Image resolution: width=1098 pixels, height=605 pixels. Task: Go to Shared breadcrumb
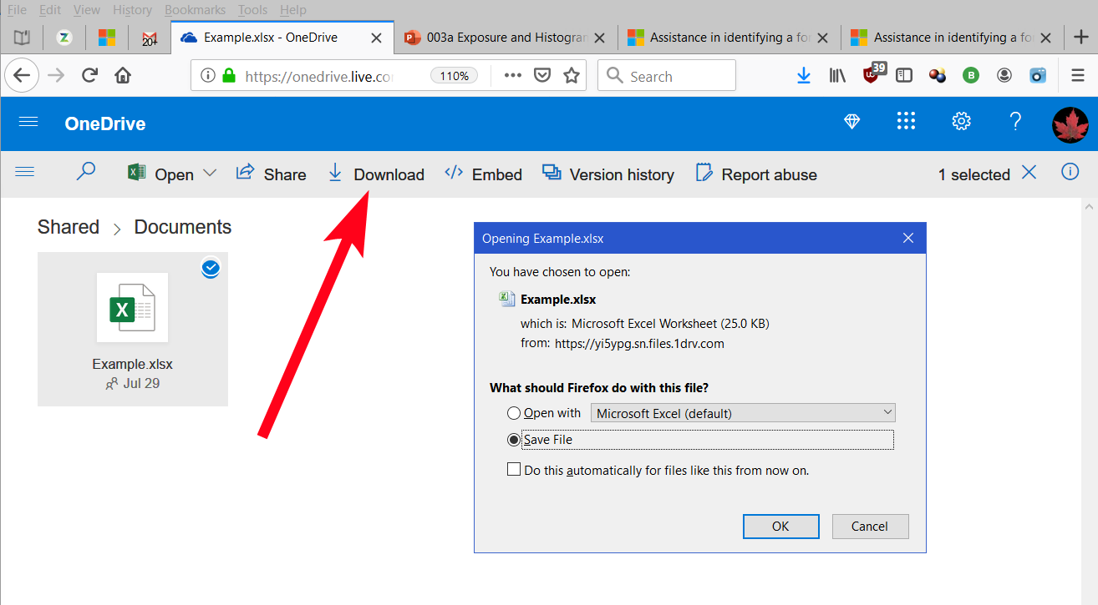[x=69, y=227]
